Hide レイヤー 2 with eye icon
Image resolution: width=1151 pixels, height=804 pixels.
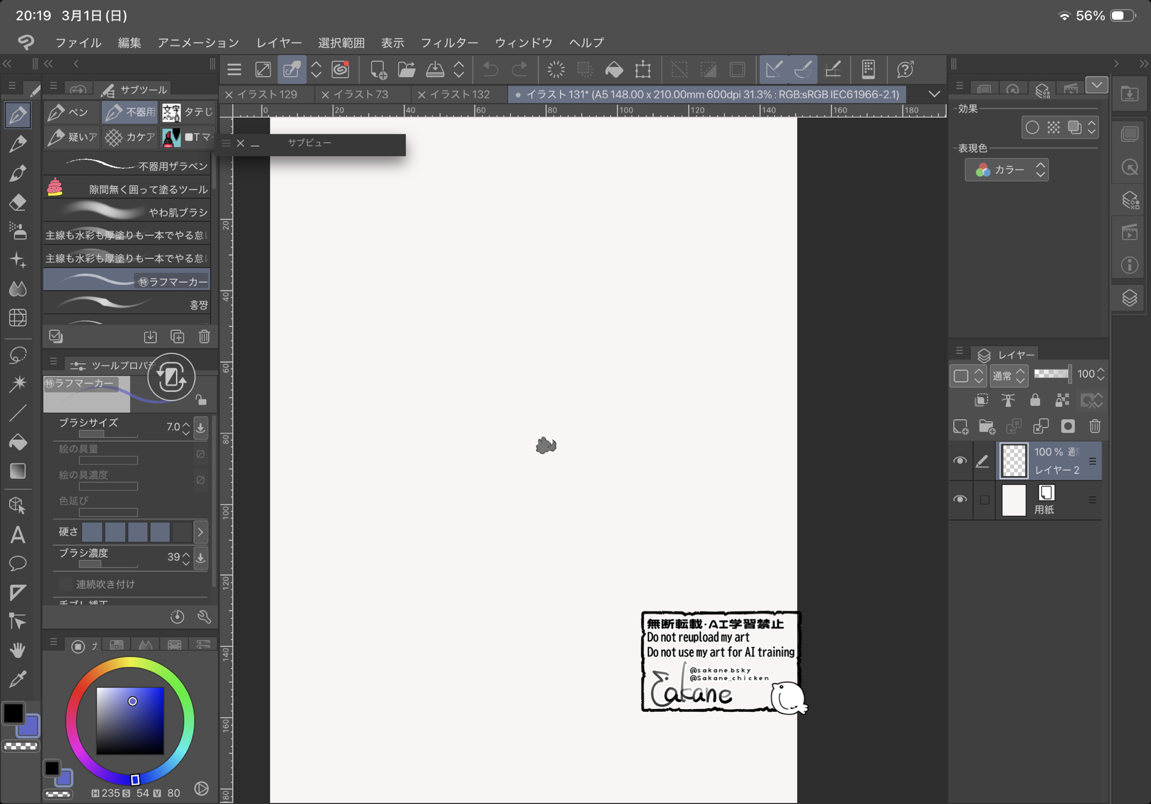tap(959, 460)
